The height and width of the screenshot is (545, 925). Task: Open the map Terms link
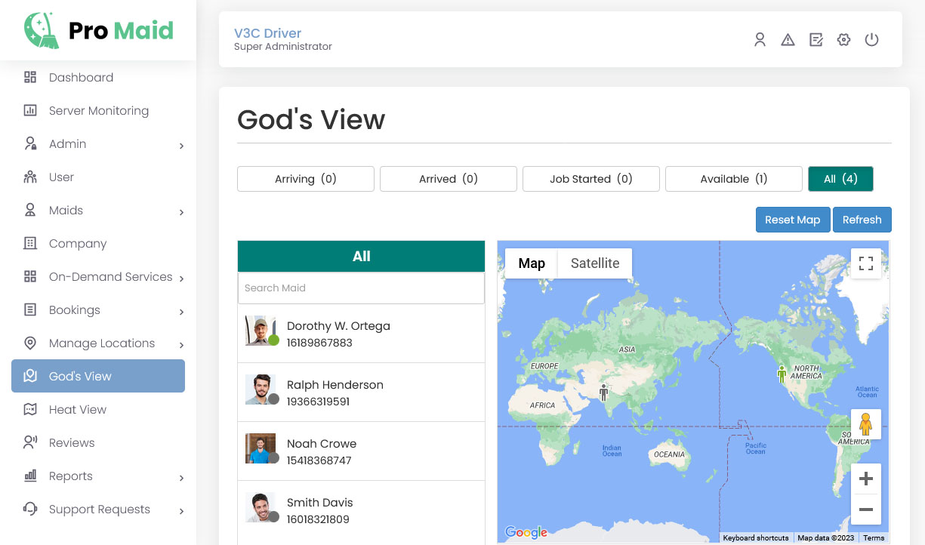[874, 538]
